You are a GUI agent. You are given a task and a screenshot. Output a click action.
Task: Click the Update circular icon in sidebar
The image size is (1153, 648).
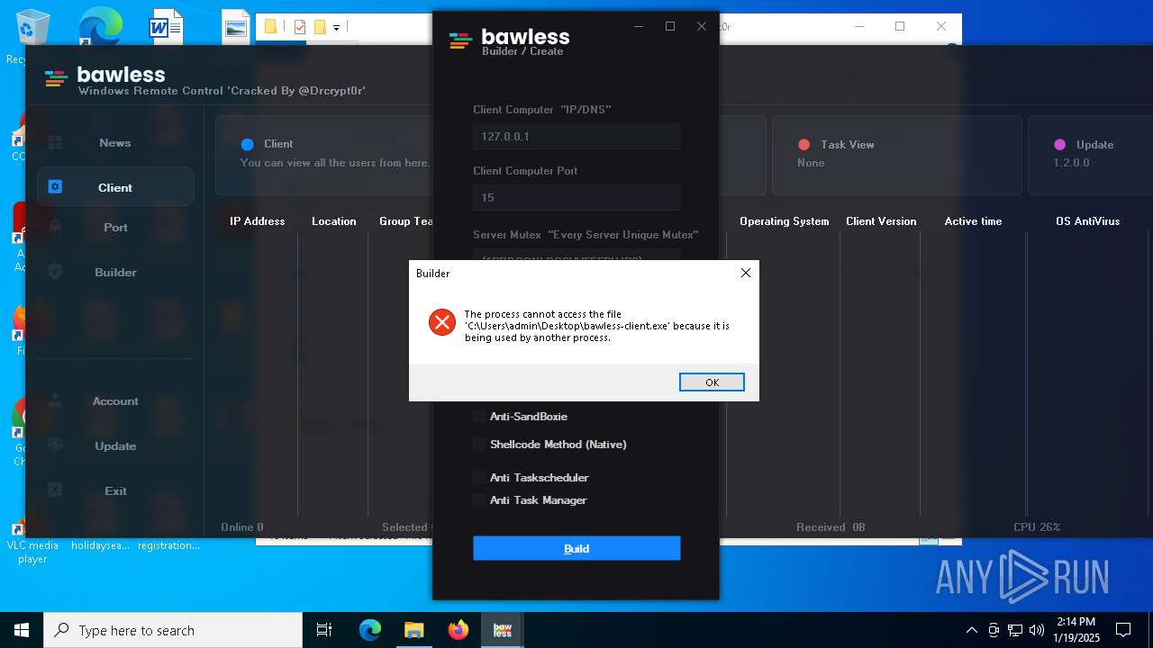(x=55, y=445)
